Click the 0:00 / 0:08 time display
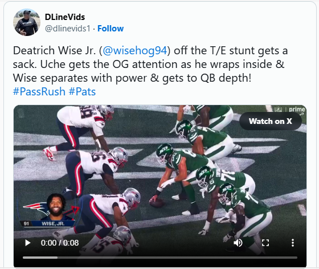319x269 pixels. [x=60, y=243]
